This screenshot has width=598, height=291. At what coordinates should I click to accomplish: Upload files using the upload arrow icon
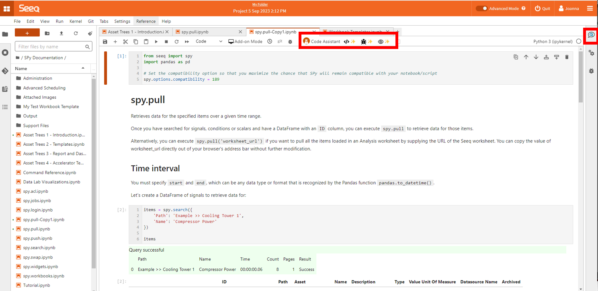(x=61, y=33)
